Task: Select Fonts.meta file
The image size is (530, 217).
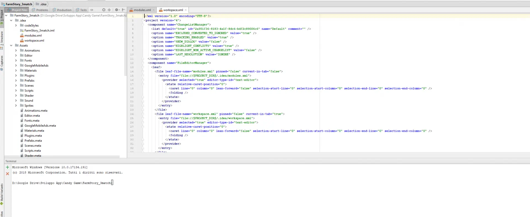Action: [32, 120]
